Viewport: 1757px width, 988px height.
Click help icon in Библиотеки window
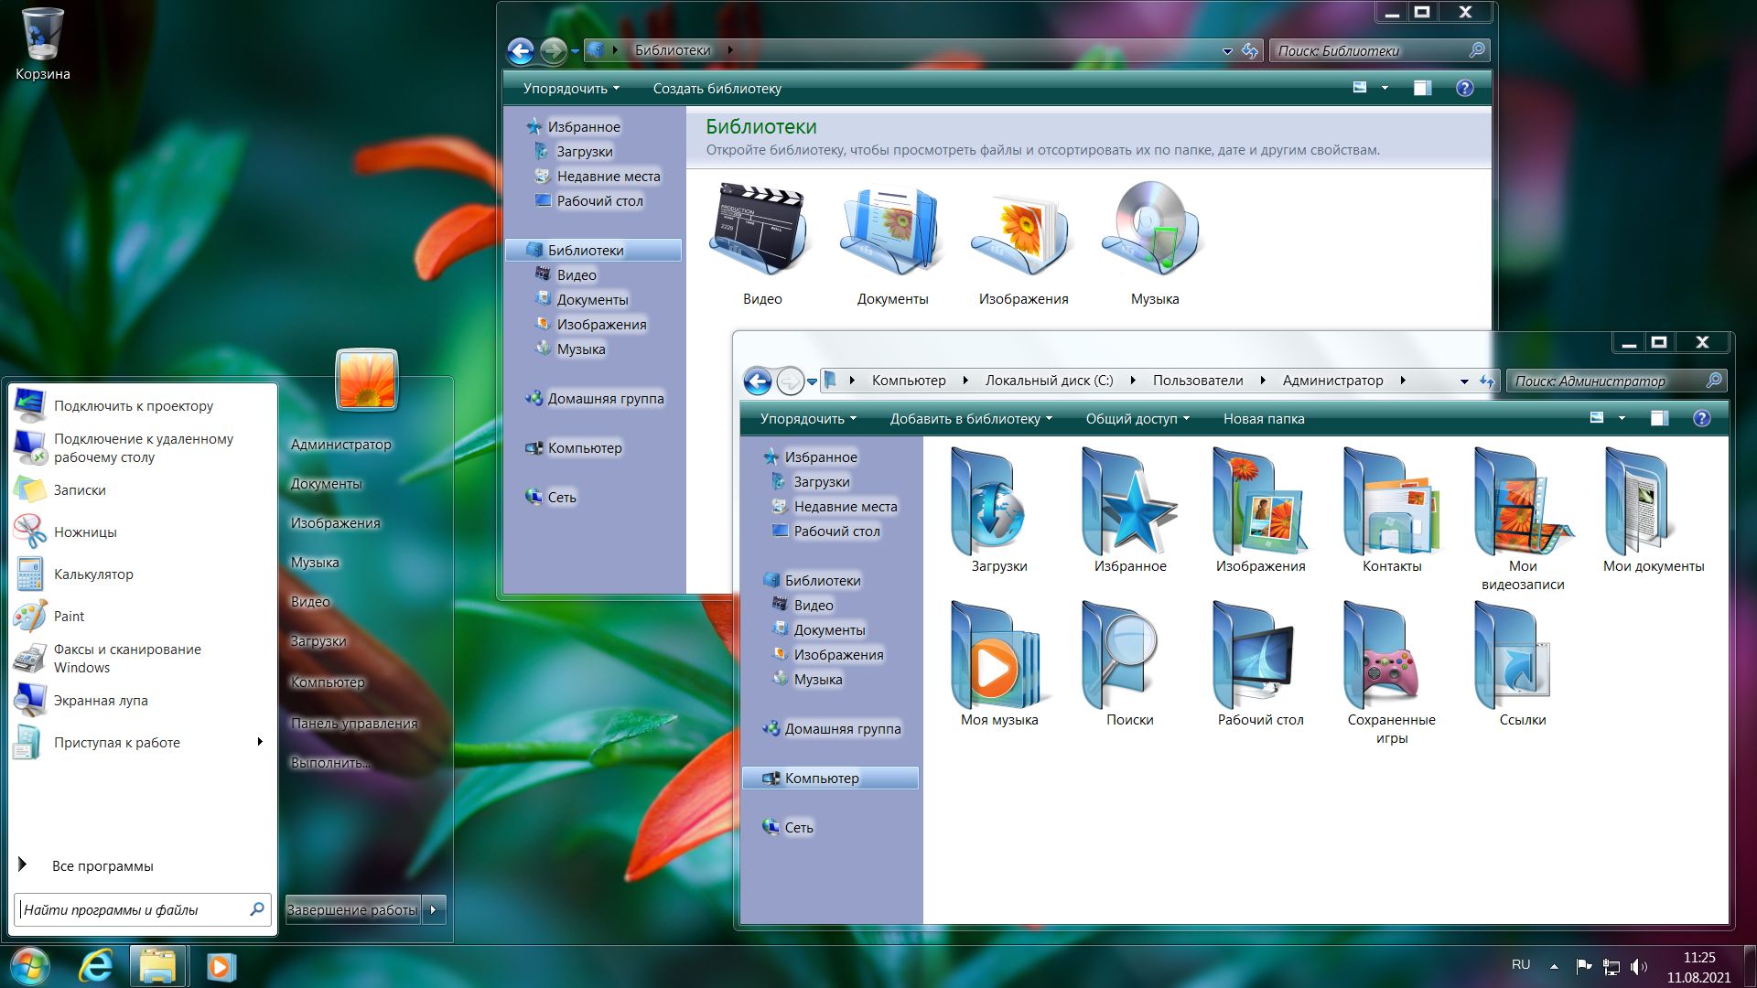point(1464,88)
